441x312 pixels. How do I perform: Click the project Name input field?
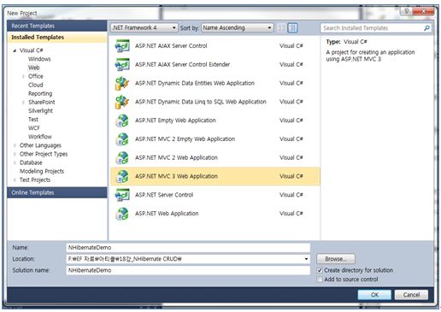[188, 248]
